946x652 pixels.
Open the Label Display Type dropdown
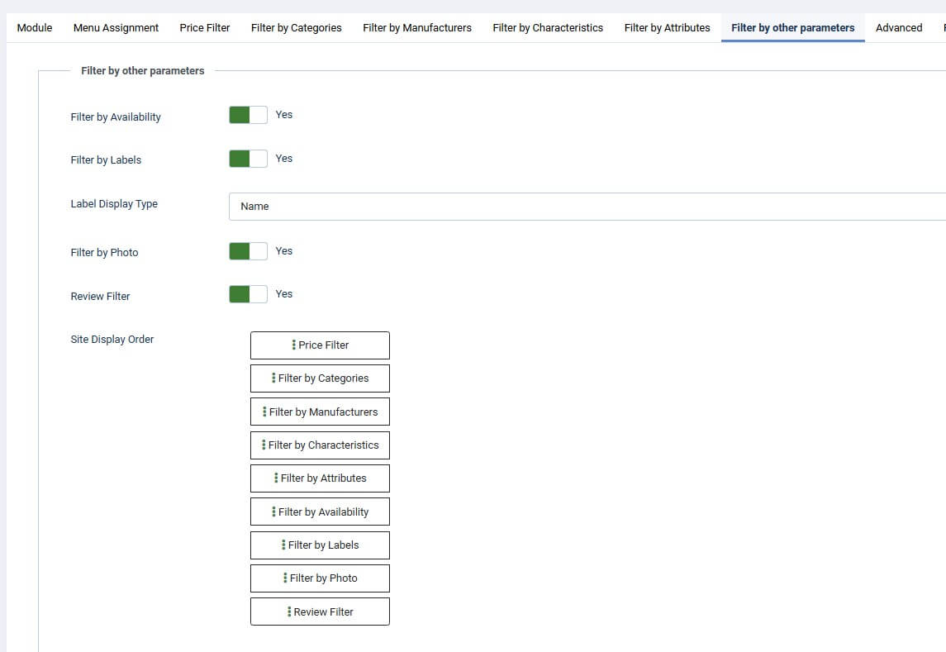587,207
